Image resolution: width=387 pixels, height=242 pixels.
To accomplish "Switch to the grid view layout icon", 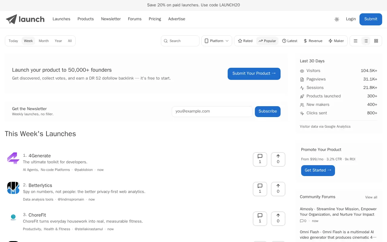I will [x=376, y=41].
